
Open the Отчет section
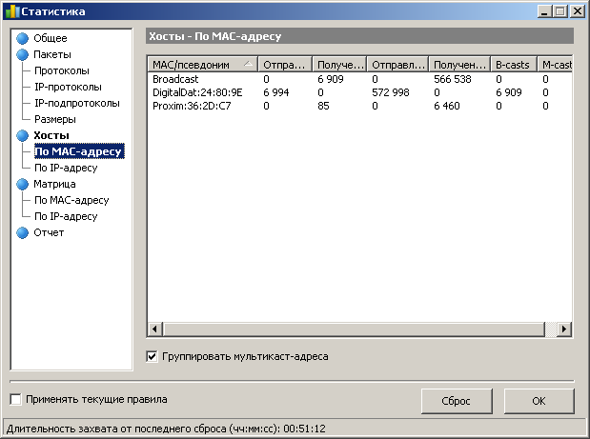[x=49, y=232]
